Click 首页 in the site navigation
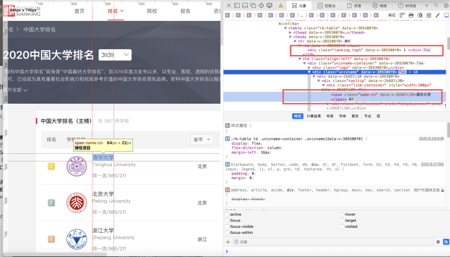 click(80, 11)
